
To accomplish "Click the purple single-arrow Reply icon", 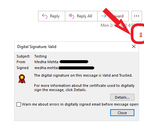I will tap(45, 16).
